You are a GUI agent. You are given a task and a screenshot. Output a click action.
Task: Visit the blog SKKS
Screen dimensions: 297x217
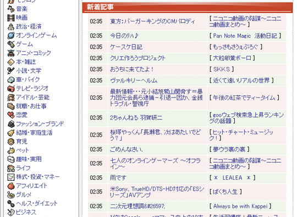[222, 69]
